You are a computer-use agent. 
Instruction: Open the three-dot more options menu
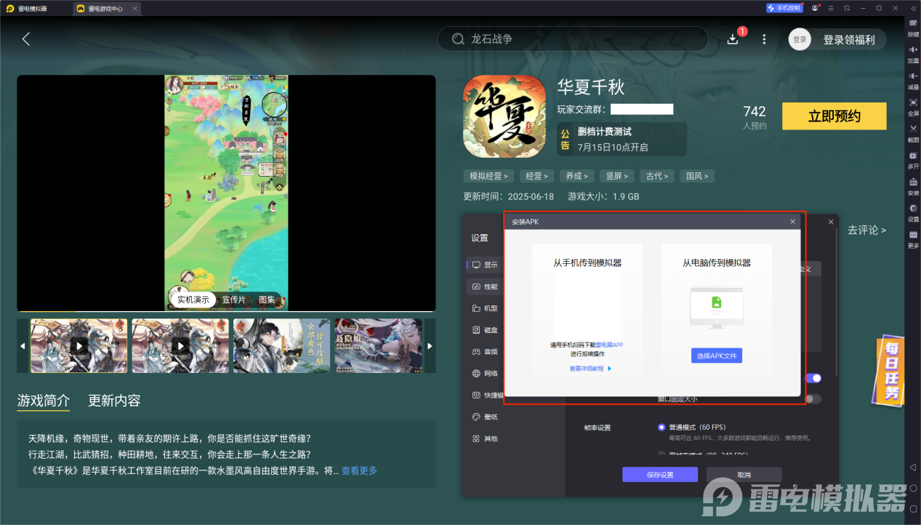[x=763, y=39]
